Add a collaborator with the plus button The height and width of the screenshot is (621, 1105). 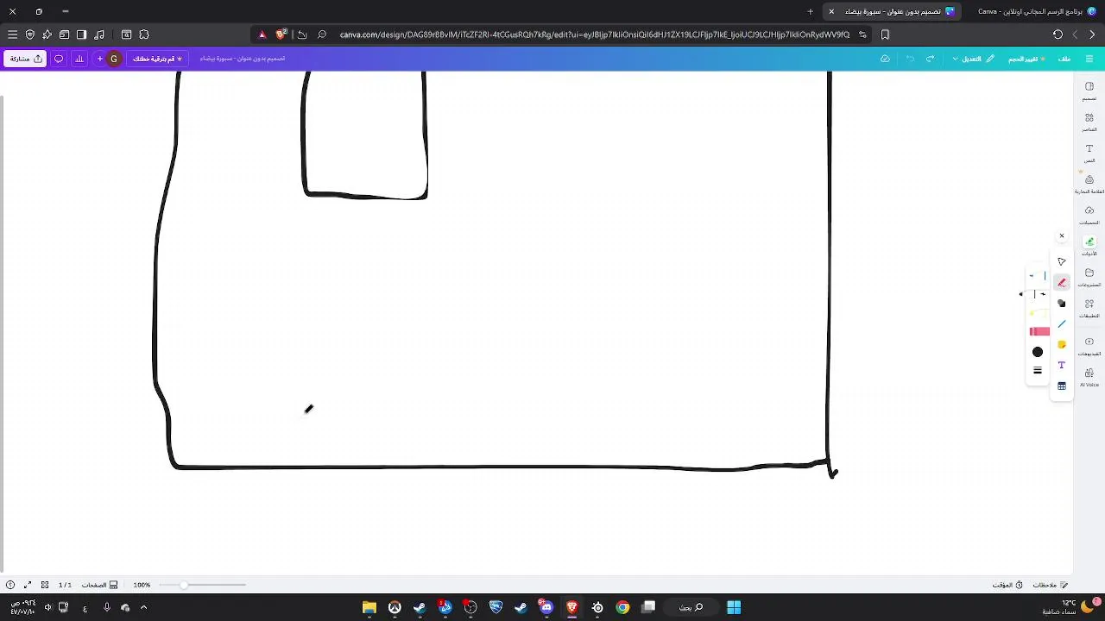(x=100, y=59)
